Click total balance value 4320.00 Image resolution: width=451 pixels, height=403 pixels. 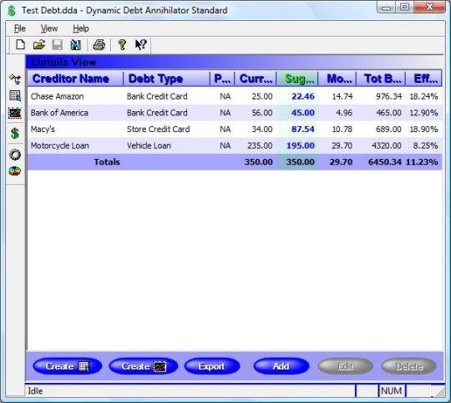(387, 145)
